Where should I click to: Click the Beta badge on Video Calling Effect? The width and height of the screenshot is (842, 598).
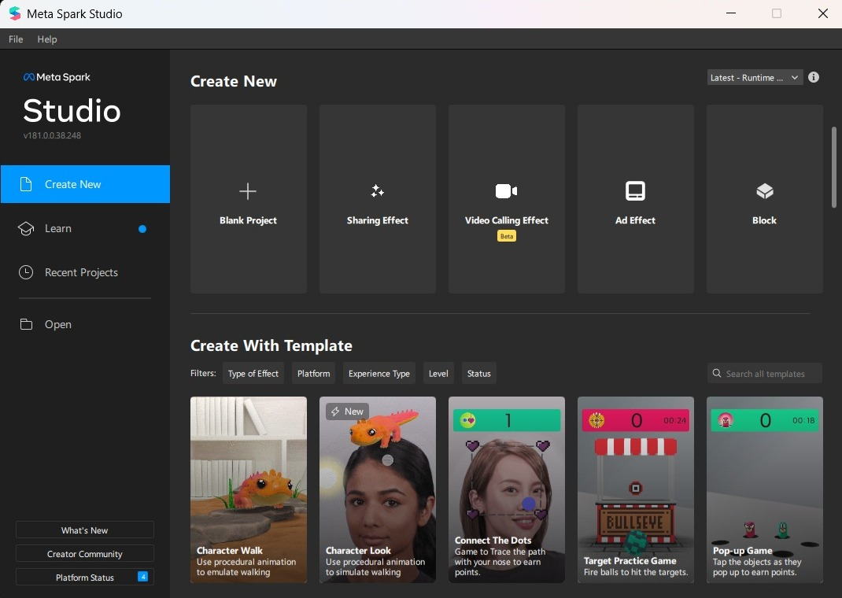(507, 236)
